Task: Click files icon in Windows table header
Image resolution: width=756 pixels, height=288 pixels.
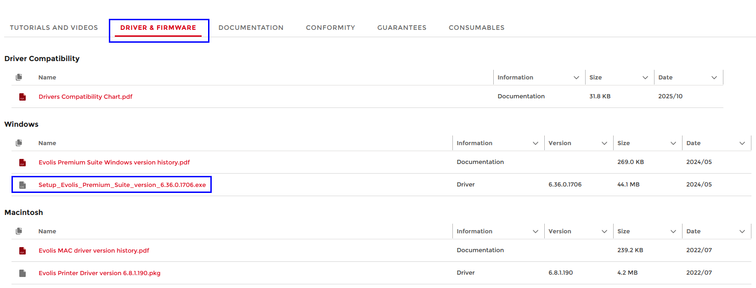Action: pos(19,143)
